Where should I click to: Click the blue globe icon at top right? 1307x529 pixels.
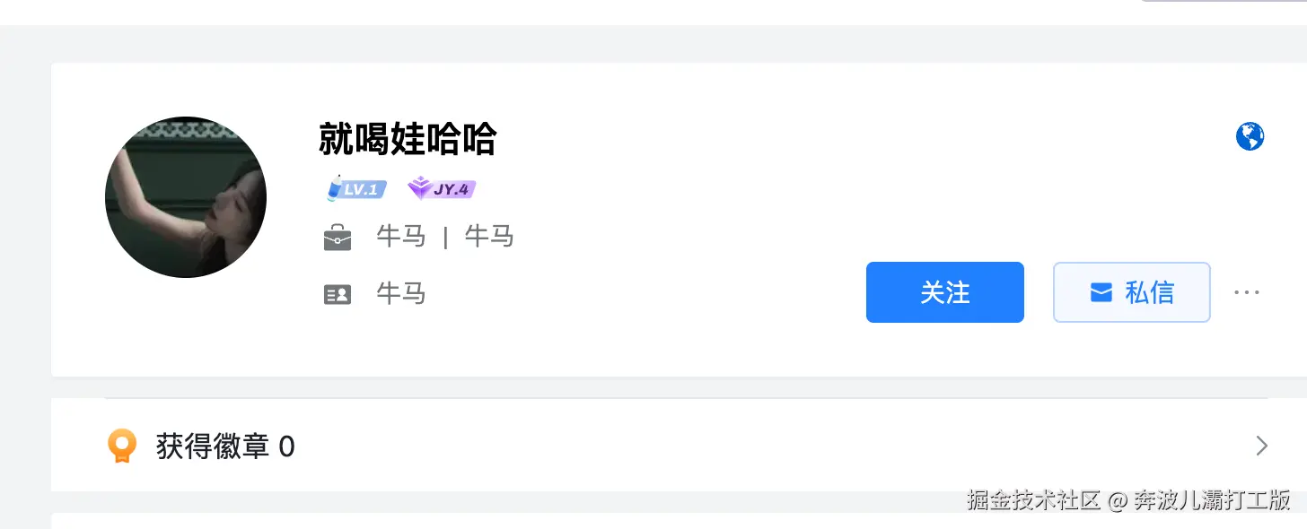[x=1249, y=135]
